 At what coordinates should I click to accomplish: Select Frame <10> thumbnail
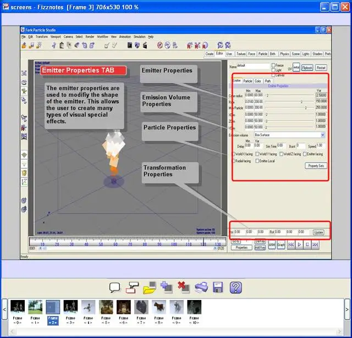pyautogui.click(x=194, y=307)
